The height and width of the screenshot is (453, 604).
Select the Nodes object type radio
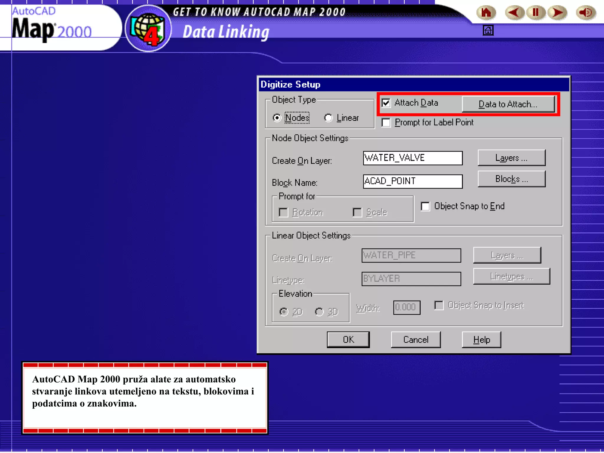(x=277, y=118)
